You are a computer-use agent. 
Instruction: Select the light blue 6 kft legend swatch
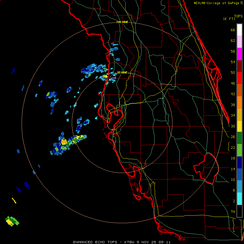tap(239, 187)
